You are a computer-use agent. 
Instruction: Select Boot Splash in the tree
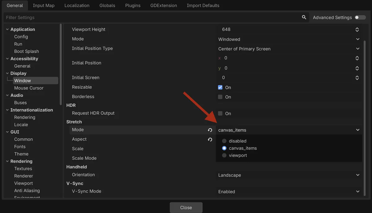27,51
